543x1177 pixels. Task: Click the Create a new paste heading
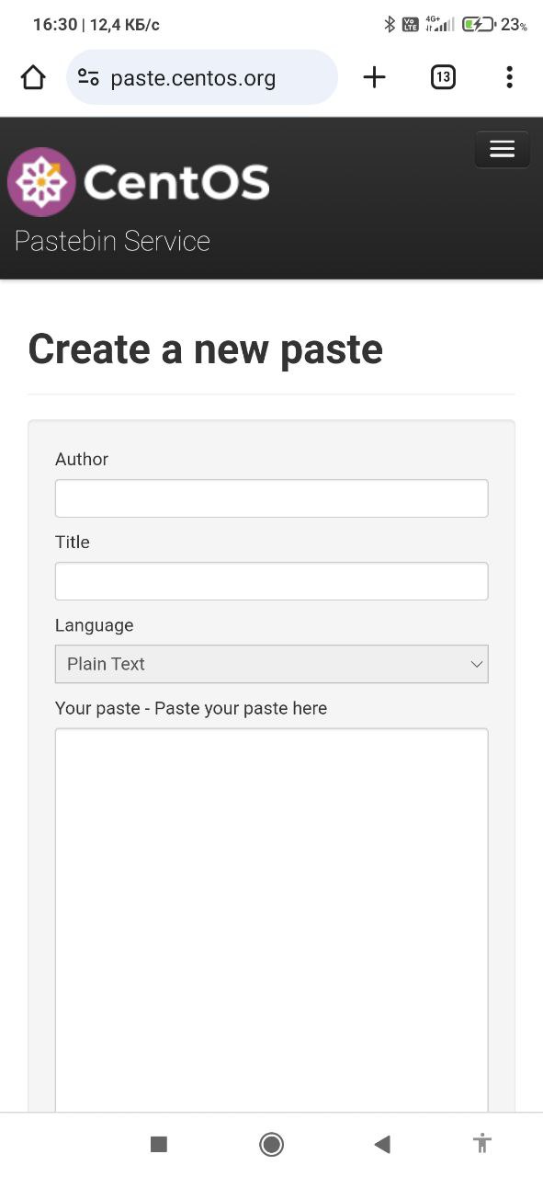tap(205, 349)
